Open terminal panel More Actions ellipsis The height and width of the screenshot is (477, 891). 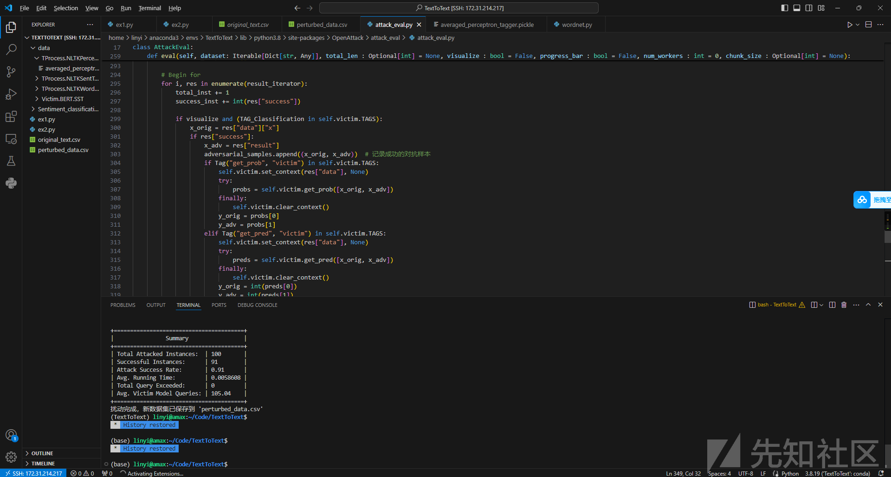(856, 305)
